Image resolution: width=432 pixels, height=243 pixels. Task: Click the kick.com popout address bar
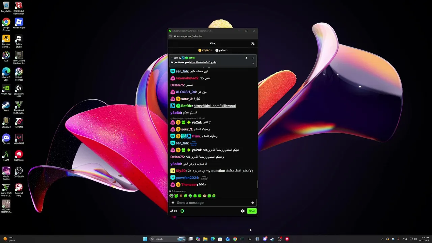tap(188, 36)
